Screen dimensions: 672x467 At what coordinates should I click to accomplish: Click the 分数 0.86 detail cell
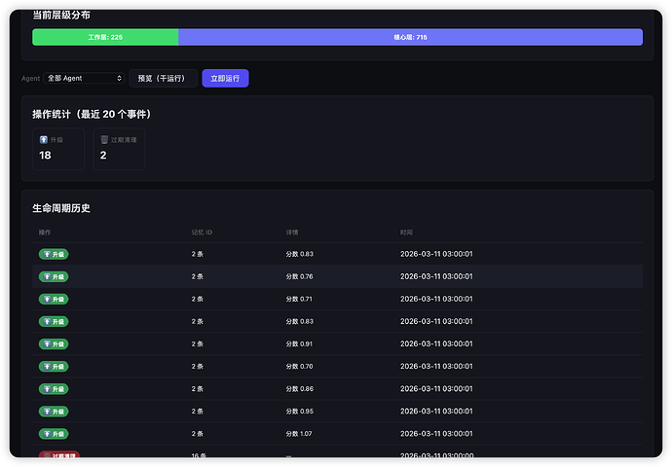pos(300,388)
